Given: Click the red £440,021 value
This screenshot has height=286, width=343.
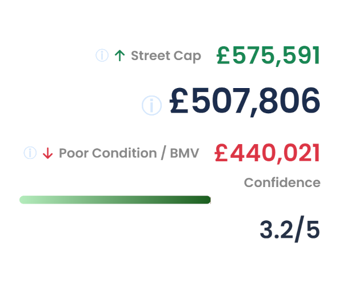Looking at the screenshot, I should (x=267, y=153).
